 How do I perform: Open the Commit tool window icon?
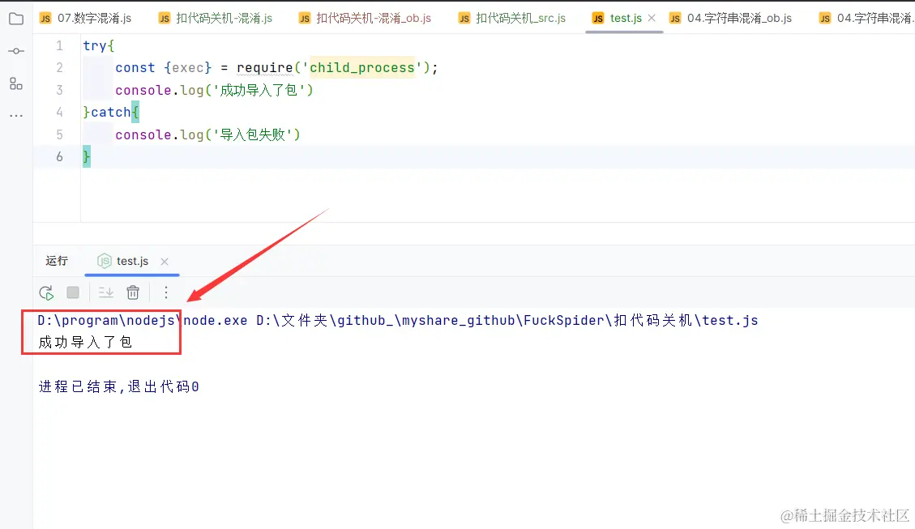coord(16,51)
